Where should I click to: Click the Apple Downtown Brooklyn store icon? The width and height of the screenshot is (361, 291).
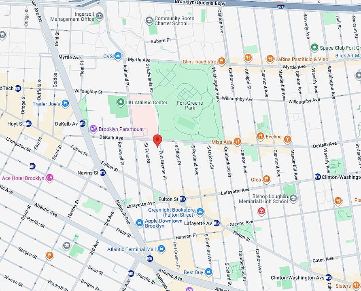pyautogui.click(x=140, y=223)
